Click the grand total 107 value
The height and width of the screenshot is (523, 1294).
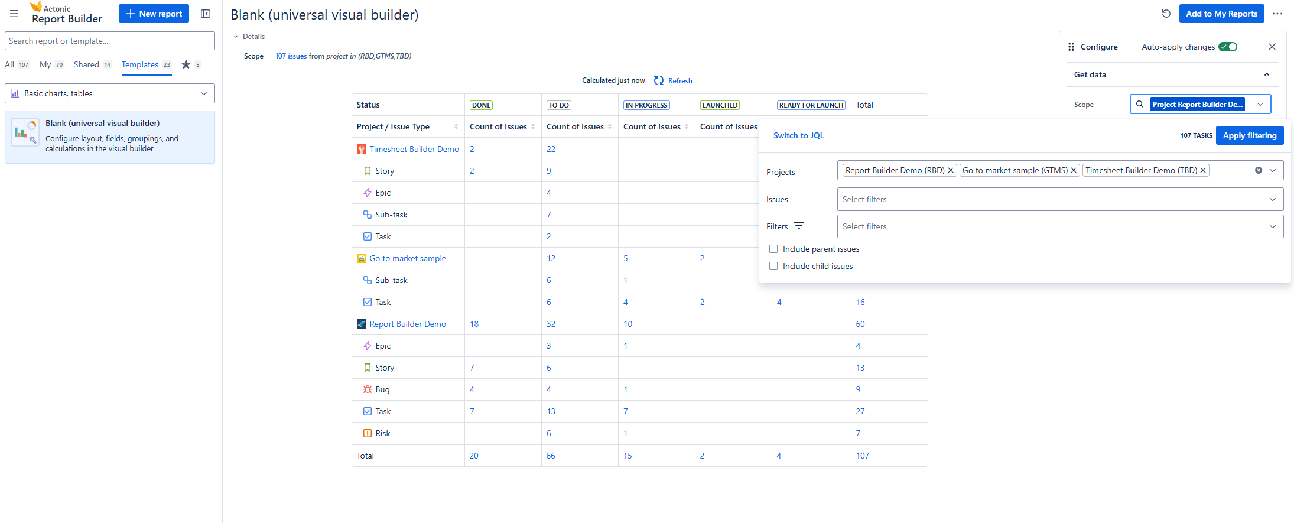863,456
